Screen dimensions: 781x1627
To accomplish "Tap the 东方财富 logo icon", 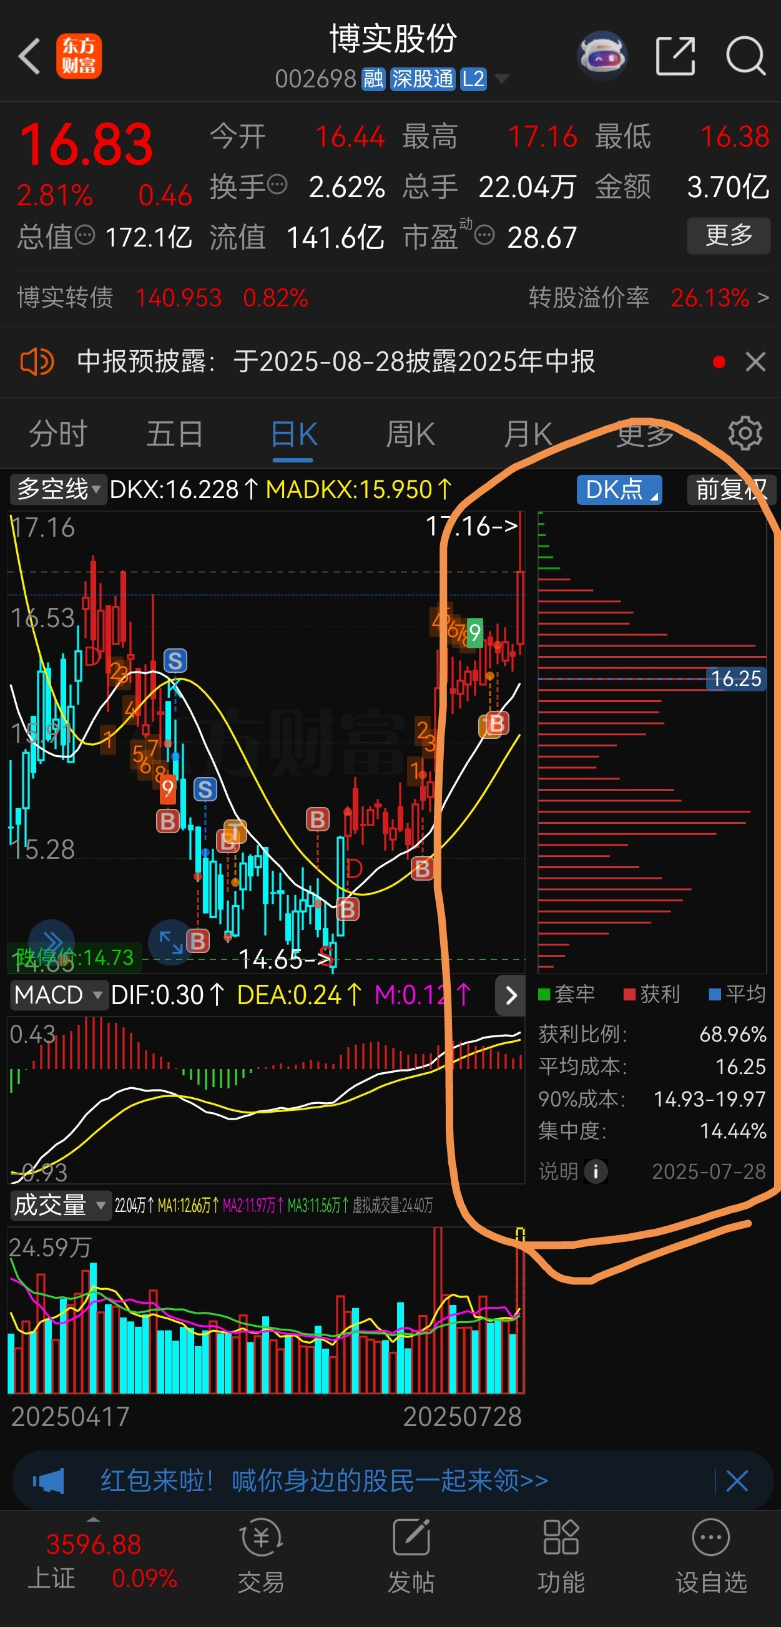I will tap(79, 56).
